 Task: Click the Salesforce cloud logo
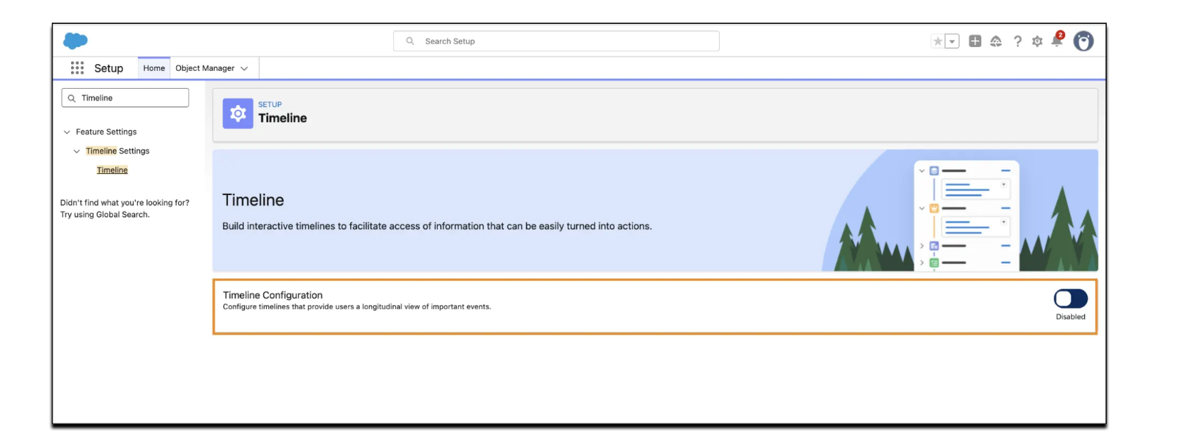75,41
